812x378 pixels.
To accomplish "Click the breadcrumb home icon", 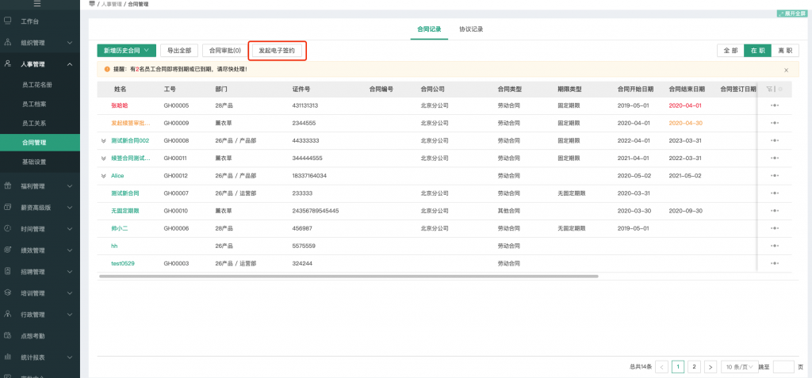I will point(92,4).
